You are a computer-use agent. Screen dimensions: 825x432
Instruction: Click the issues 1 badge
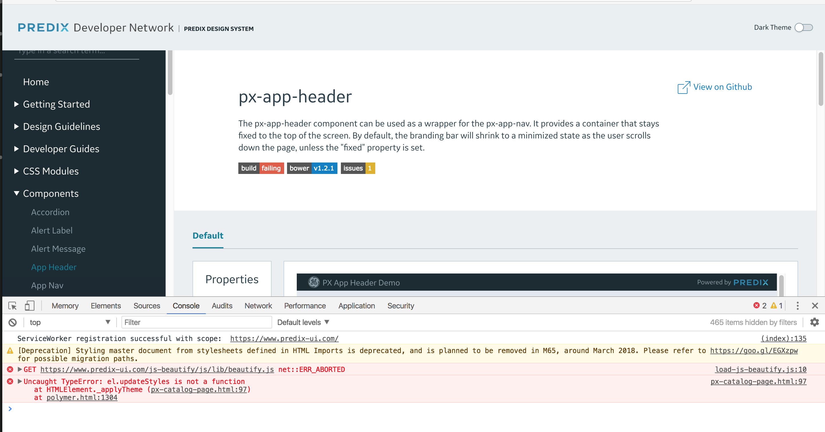pos(358,168)
